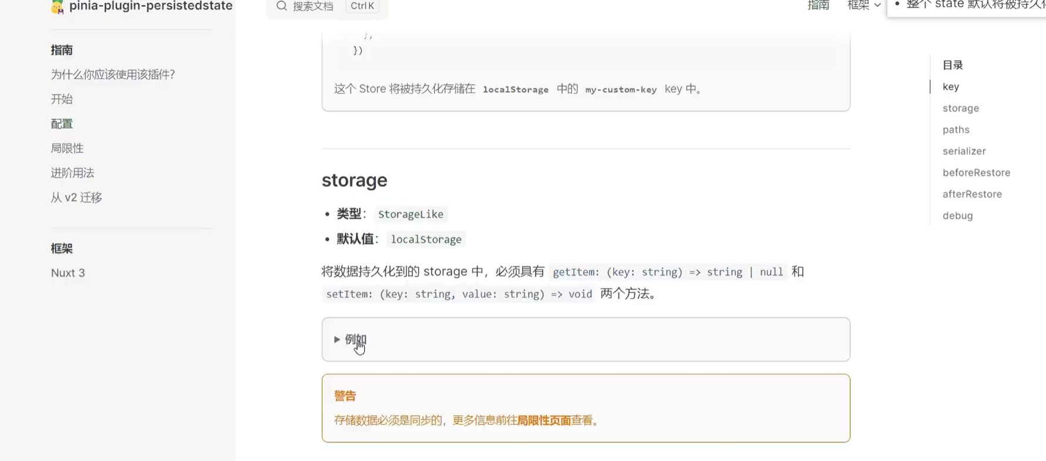Screen dimensions: 1046x461
Task: Collapse the 例如 disclosure triangle
Action: point(337,339)
